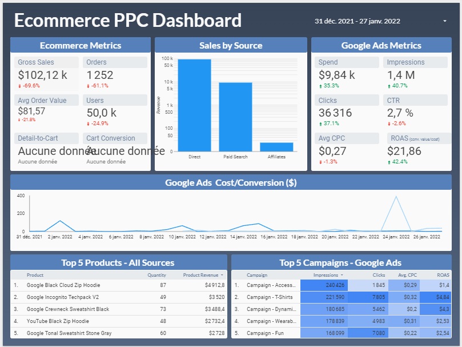Image resolution: width=462 pixels, height=347 pixels.
Task: Select the Gross Sales value $102,12 k
Action: 43,75
